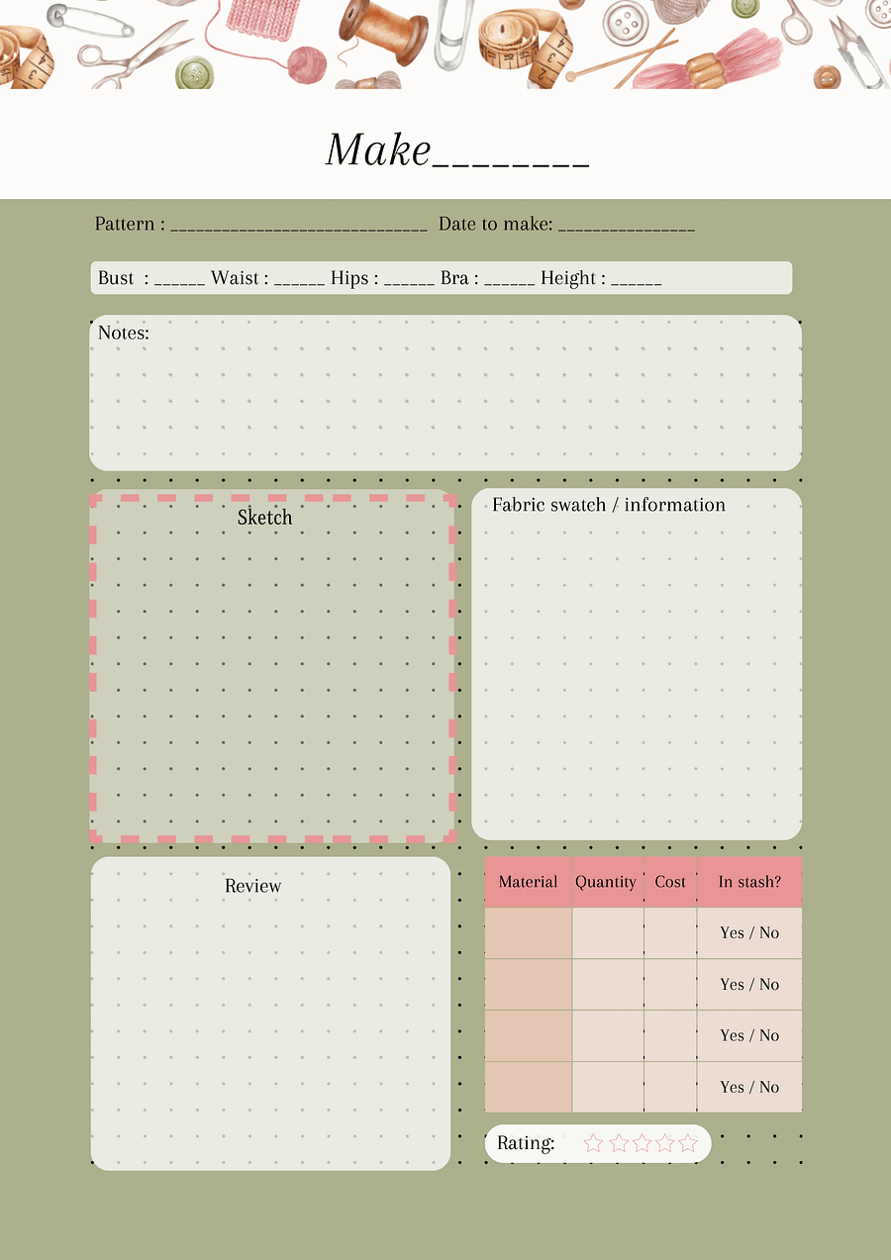Click the first-row Cost cell
The image size is (891, 1260).
click(670, 932)
